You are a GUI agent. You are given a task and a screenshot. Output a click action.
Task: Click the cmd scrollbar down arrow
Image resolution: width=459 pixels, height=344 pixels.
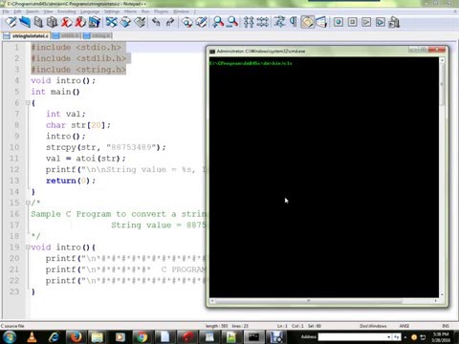point(442,294)
